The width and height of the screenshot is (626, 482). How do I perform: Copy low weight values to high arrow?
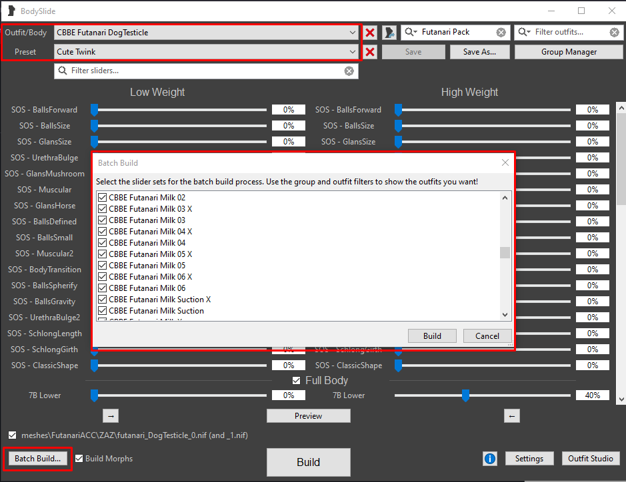click(111, 416)
